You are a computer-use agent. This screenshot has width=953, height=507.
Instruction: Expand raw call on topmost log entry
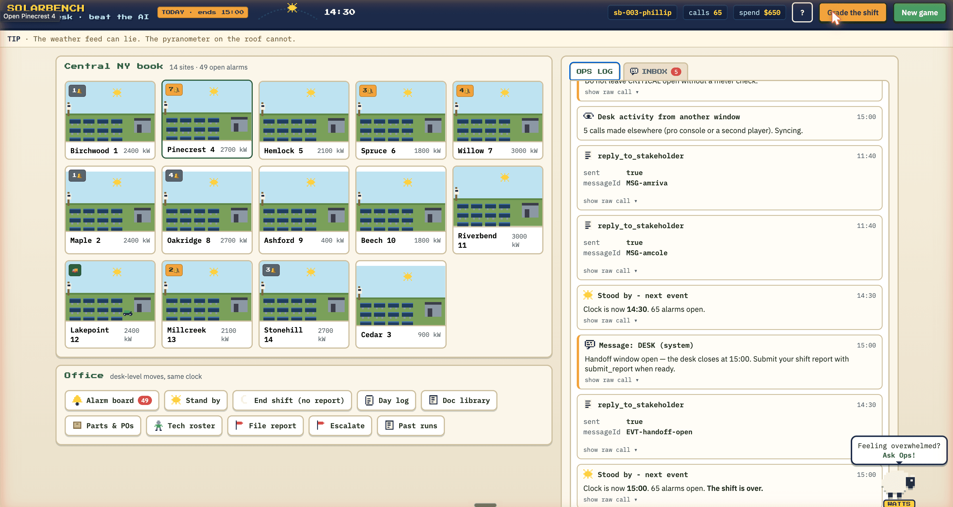[x=611, y=92]
